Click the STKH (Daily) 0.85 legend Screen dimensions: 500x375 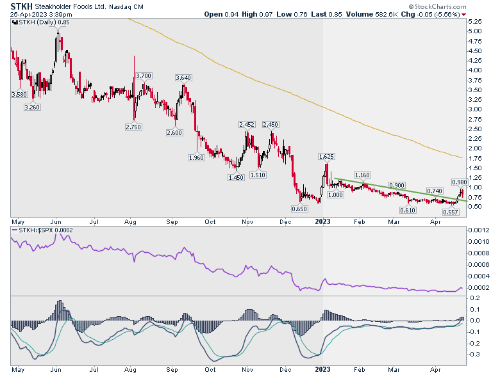click(x=41, y=22)
